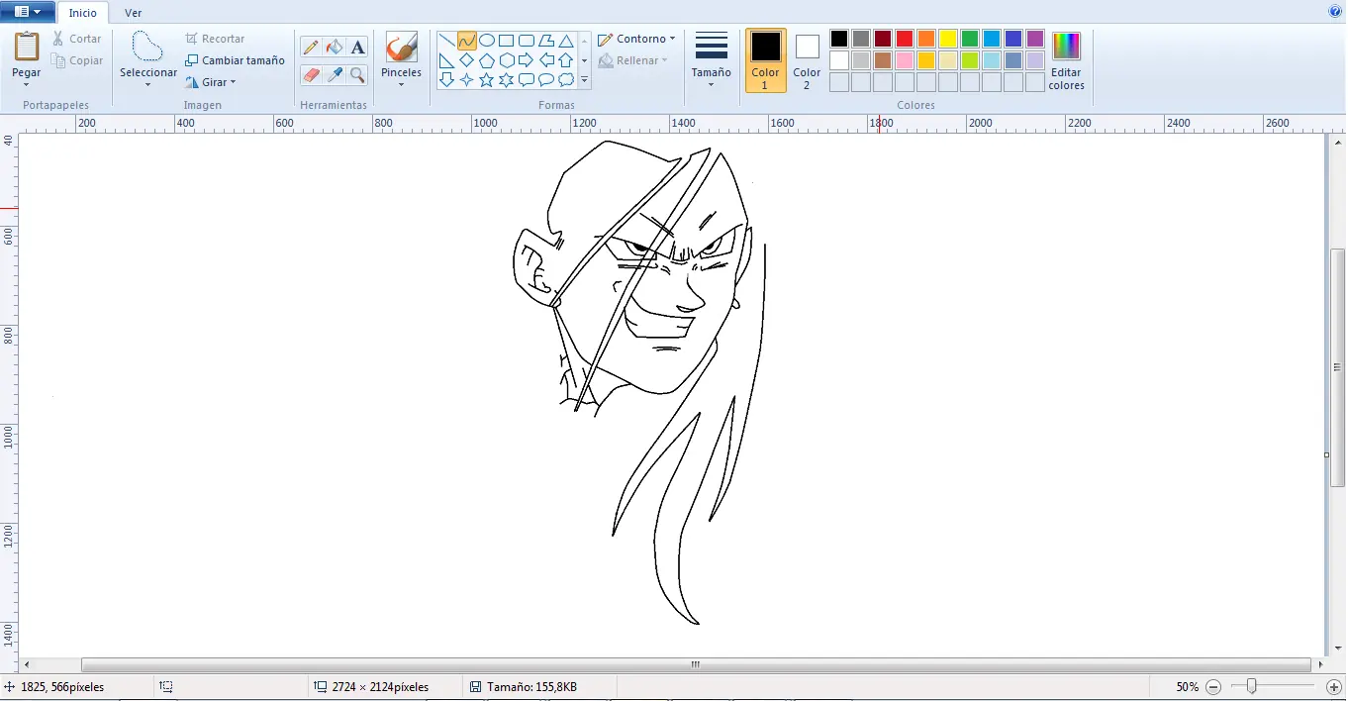
Task: Choose the Cloud callout shape
Action: coord(566,80)
